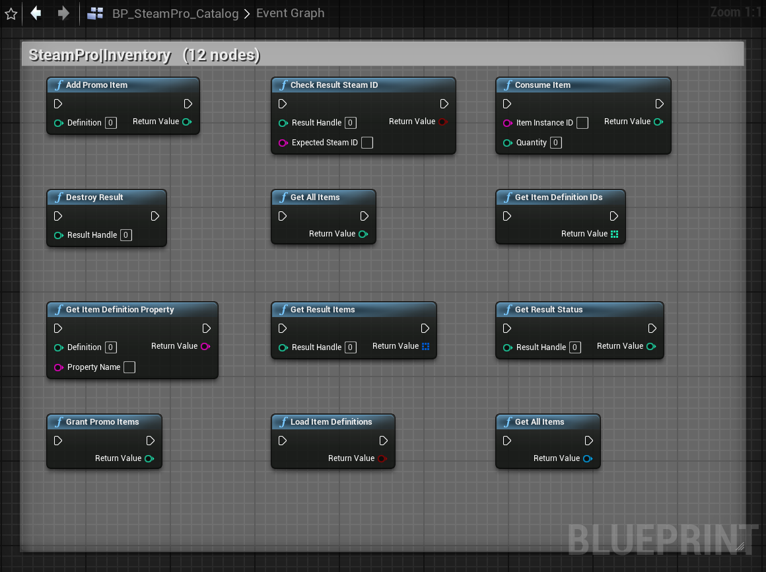Click blue array Return Value on Get Result Items
The image size is (766, 572).
[425, 346]
